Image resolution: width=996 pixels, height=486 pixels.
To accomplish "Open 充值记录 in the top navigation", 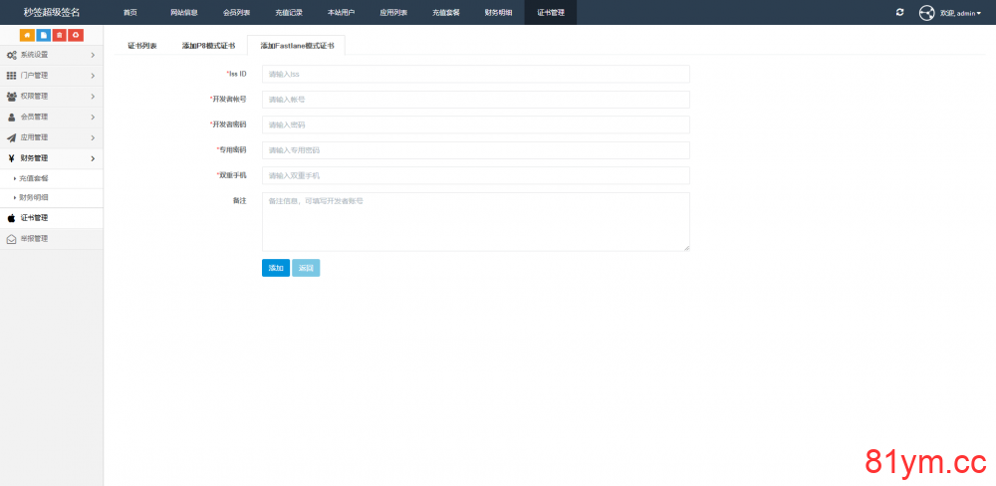I will pyautogui.click(x=288, y=12).
